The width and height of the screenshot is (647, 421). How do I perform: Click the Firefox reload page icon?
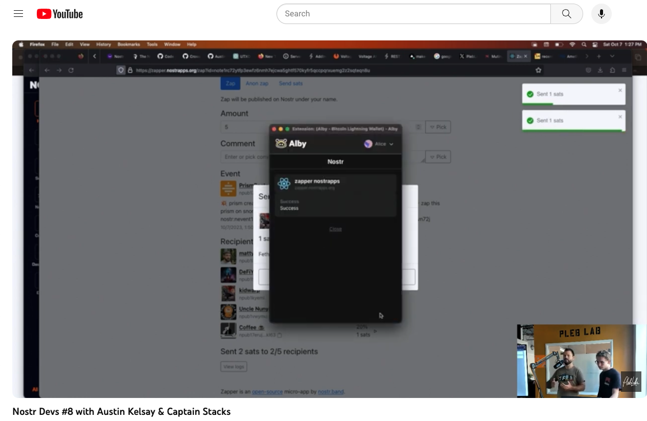coord(71,70)
